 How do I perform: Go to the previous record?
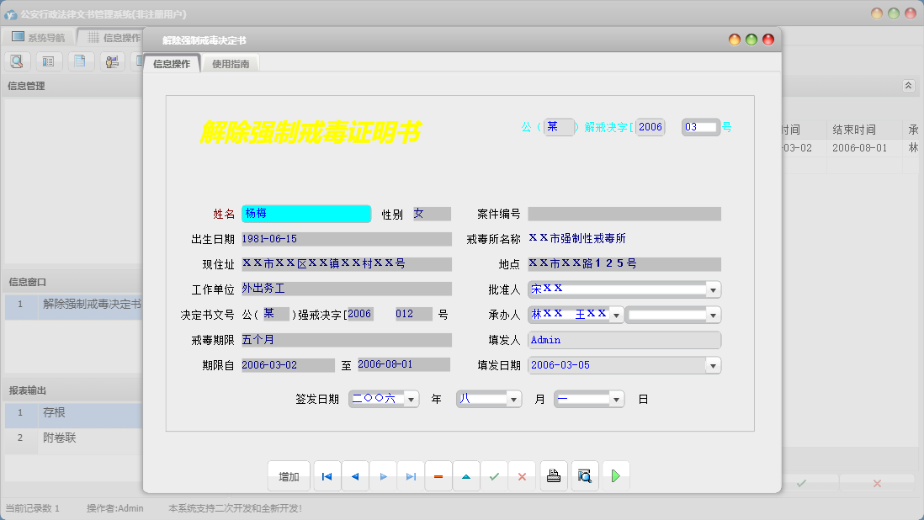coord(354,475)
